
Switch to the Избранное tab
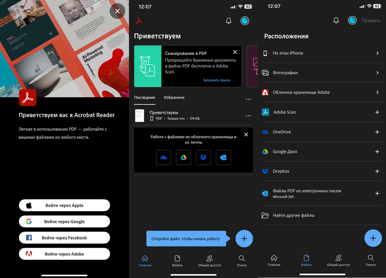pyautogui.click(x=174, y=98)
